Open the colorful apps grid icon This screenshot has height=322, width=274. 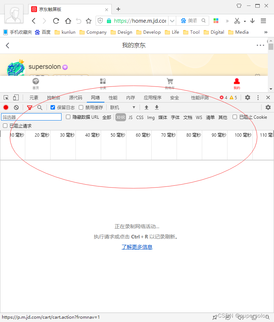[216, 21]
